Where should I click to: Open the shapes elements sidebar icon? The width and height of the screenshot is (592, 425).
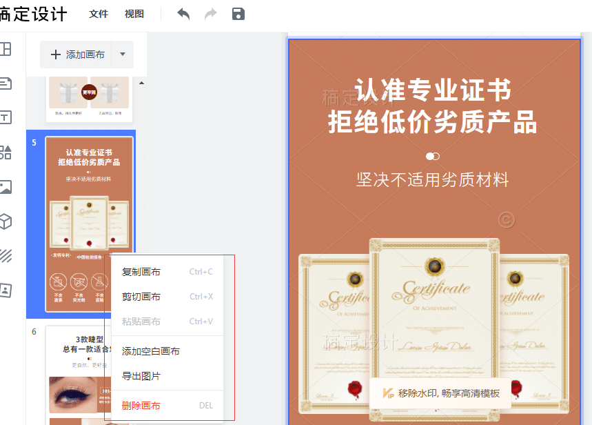[x=6, y=152]
